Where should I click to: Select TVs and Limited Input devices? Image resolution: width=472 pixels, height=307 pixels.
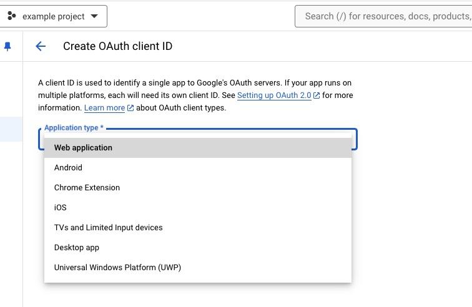coord(198,228)
